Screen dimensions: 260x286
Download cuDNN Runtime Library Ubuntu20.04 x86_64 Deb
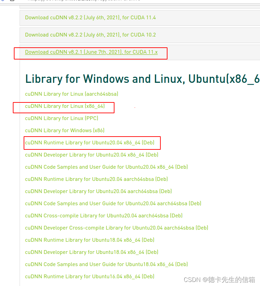(x=89, y=143)
